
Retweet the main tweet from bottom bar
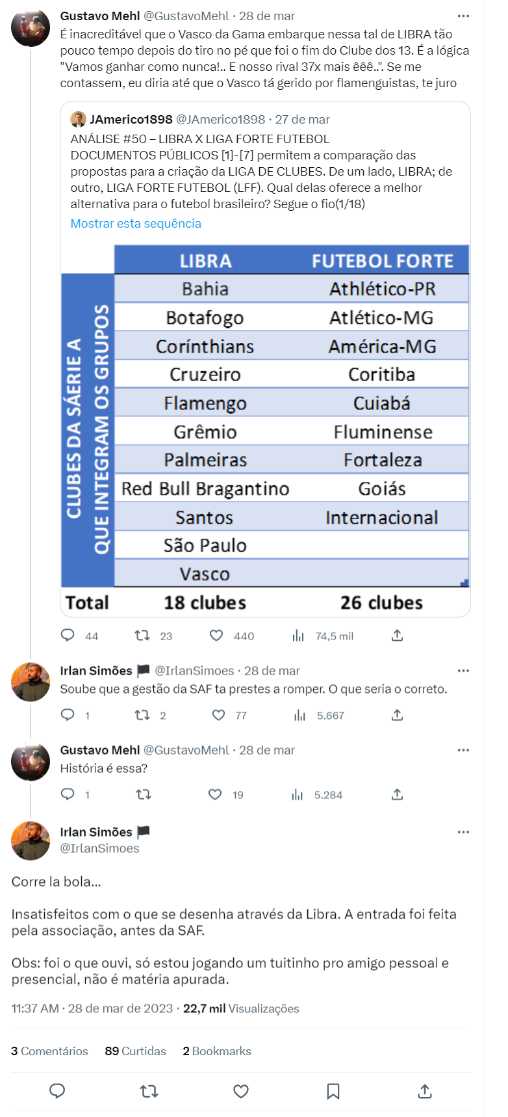(x=149, y=1091)
